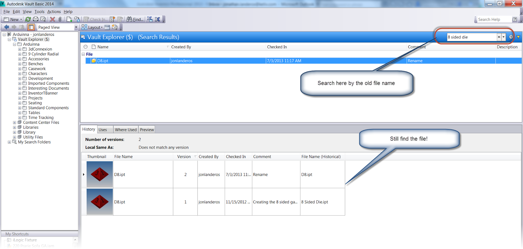Click the Add Files icon
Screen dimensions: 523x249
pyautogui.click(x=69, y=19)
